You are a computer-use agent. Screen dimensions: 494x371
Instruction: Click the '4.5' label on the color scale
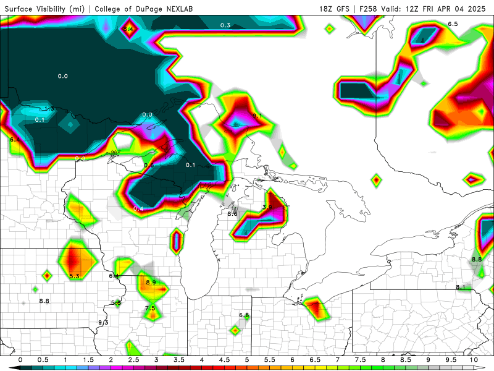click(224, 360)
